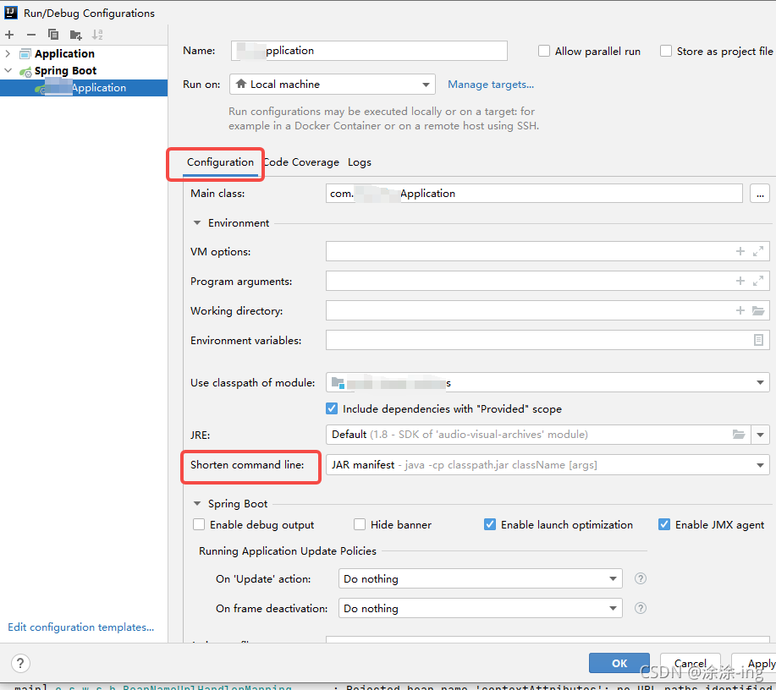This screenshot has width=776, height=690.
Task: Add a new run configuration with plus icon
Action: [9, 35]
